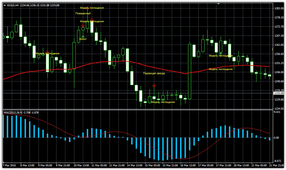This screenshot has height=170, width=286.
Task: Click the topmost Модель поглощения label
Action: coord(92,8)
